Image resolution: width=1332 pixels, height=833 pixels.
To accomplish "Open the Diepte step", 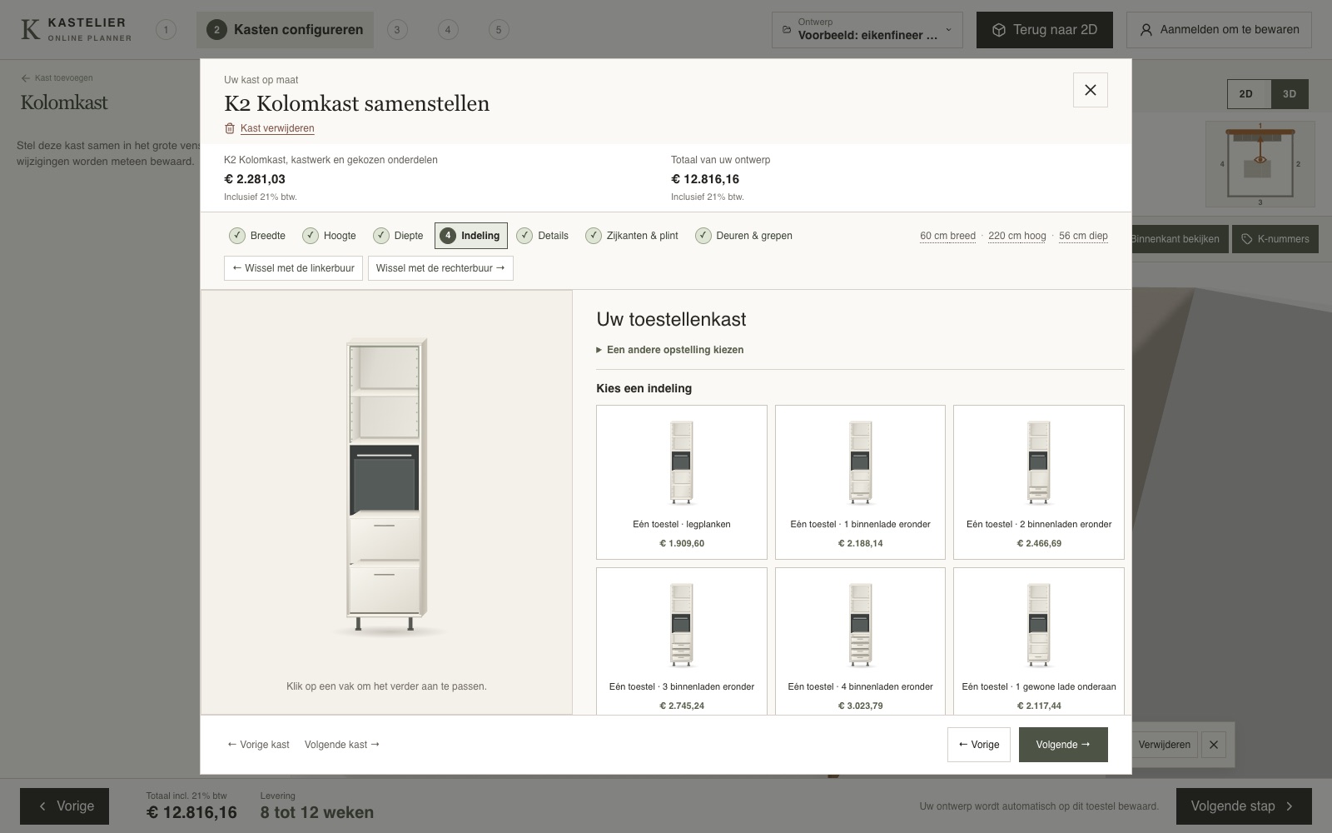I will 399,236.
